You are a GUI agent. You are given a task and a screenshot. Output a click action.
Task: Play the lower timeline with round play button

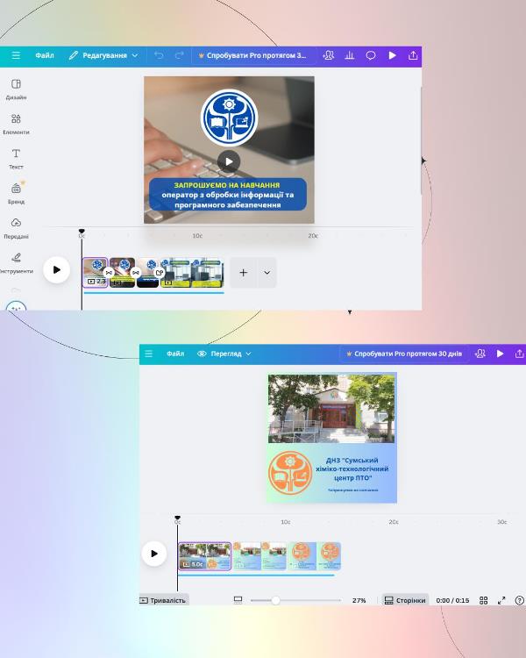coord(154,553)
